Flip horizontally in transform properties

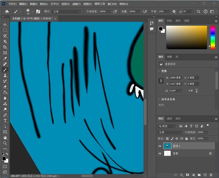click(191, 91)
